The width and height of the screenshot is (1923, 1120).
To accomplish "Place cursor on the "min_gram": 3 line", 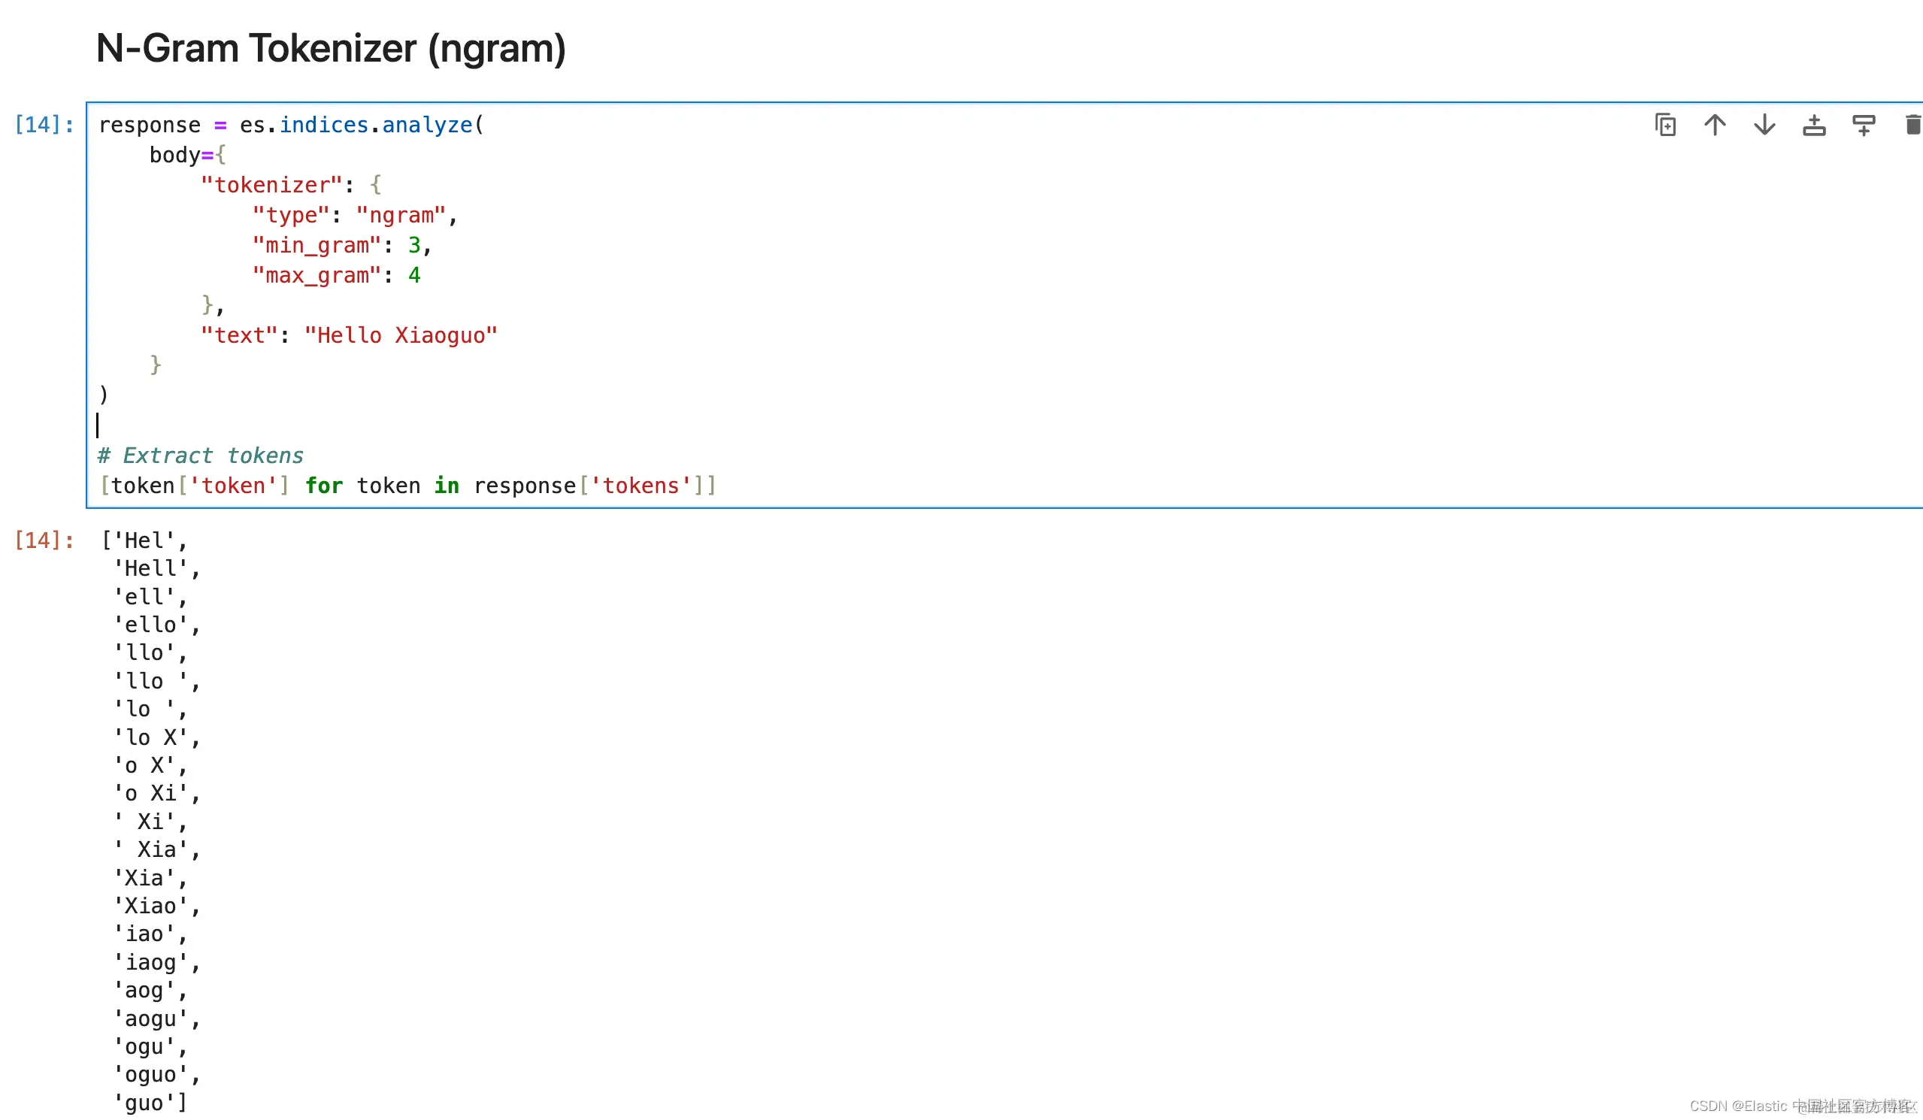I will pyautogui.click(x=341, y=245).
